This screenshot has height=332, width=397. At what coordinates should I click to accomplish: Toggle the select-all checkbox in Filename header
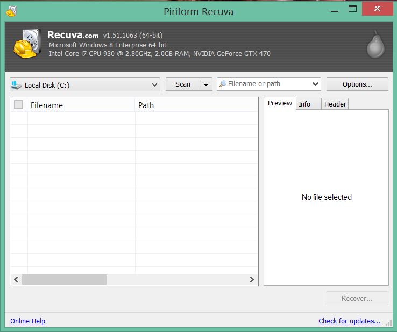tap(18, 104)
